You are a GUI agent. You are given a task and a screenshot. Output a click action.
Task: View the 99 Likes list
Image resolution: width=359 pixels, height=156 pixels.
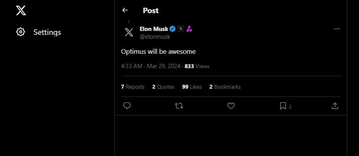point(192,87)
